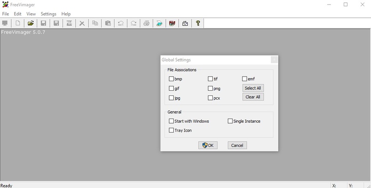Cancel the Global Settings dialog
Viewport: 371px width, 188px height.
[x=237, y=145]
